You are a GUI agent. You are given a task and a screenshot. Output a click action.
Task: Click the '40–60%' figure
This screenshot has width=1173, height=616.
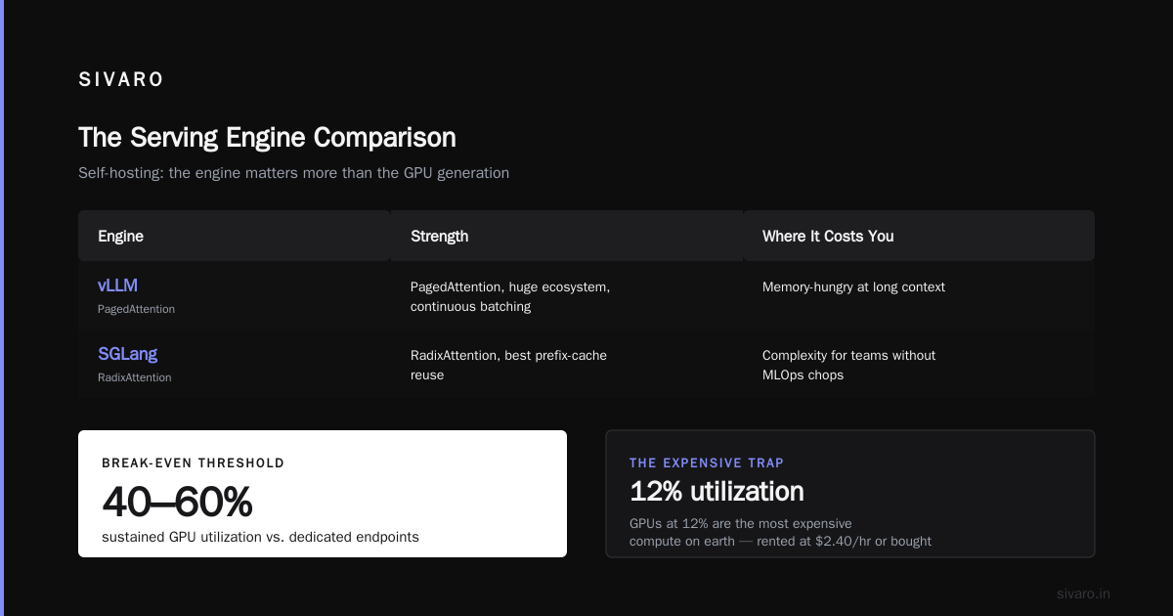coord(177,503)
